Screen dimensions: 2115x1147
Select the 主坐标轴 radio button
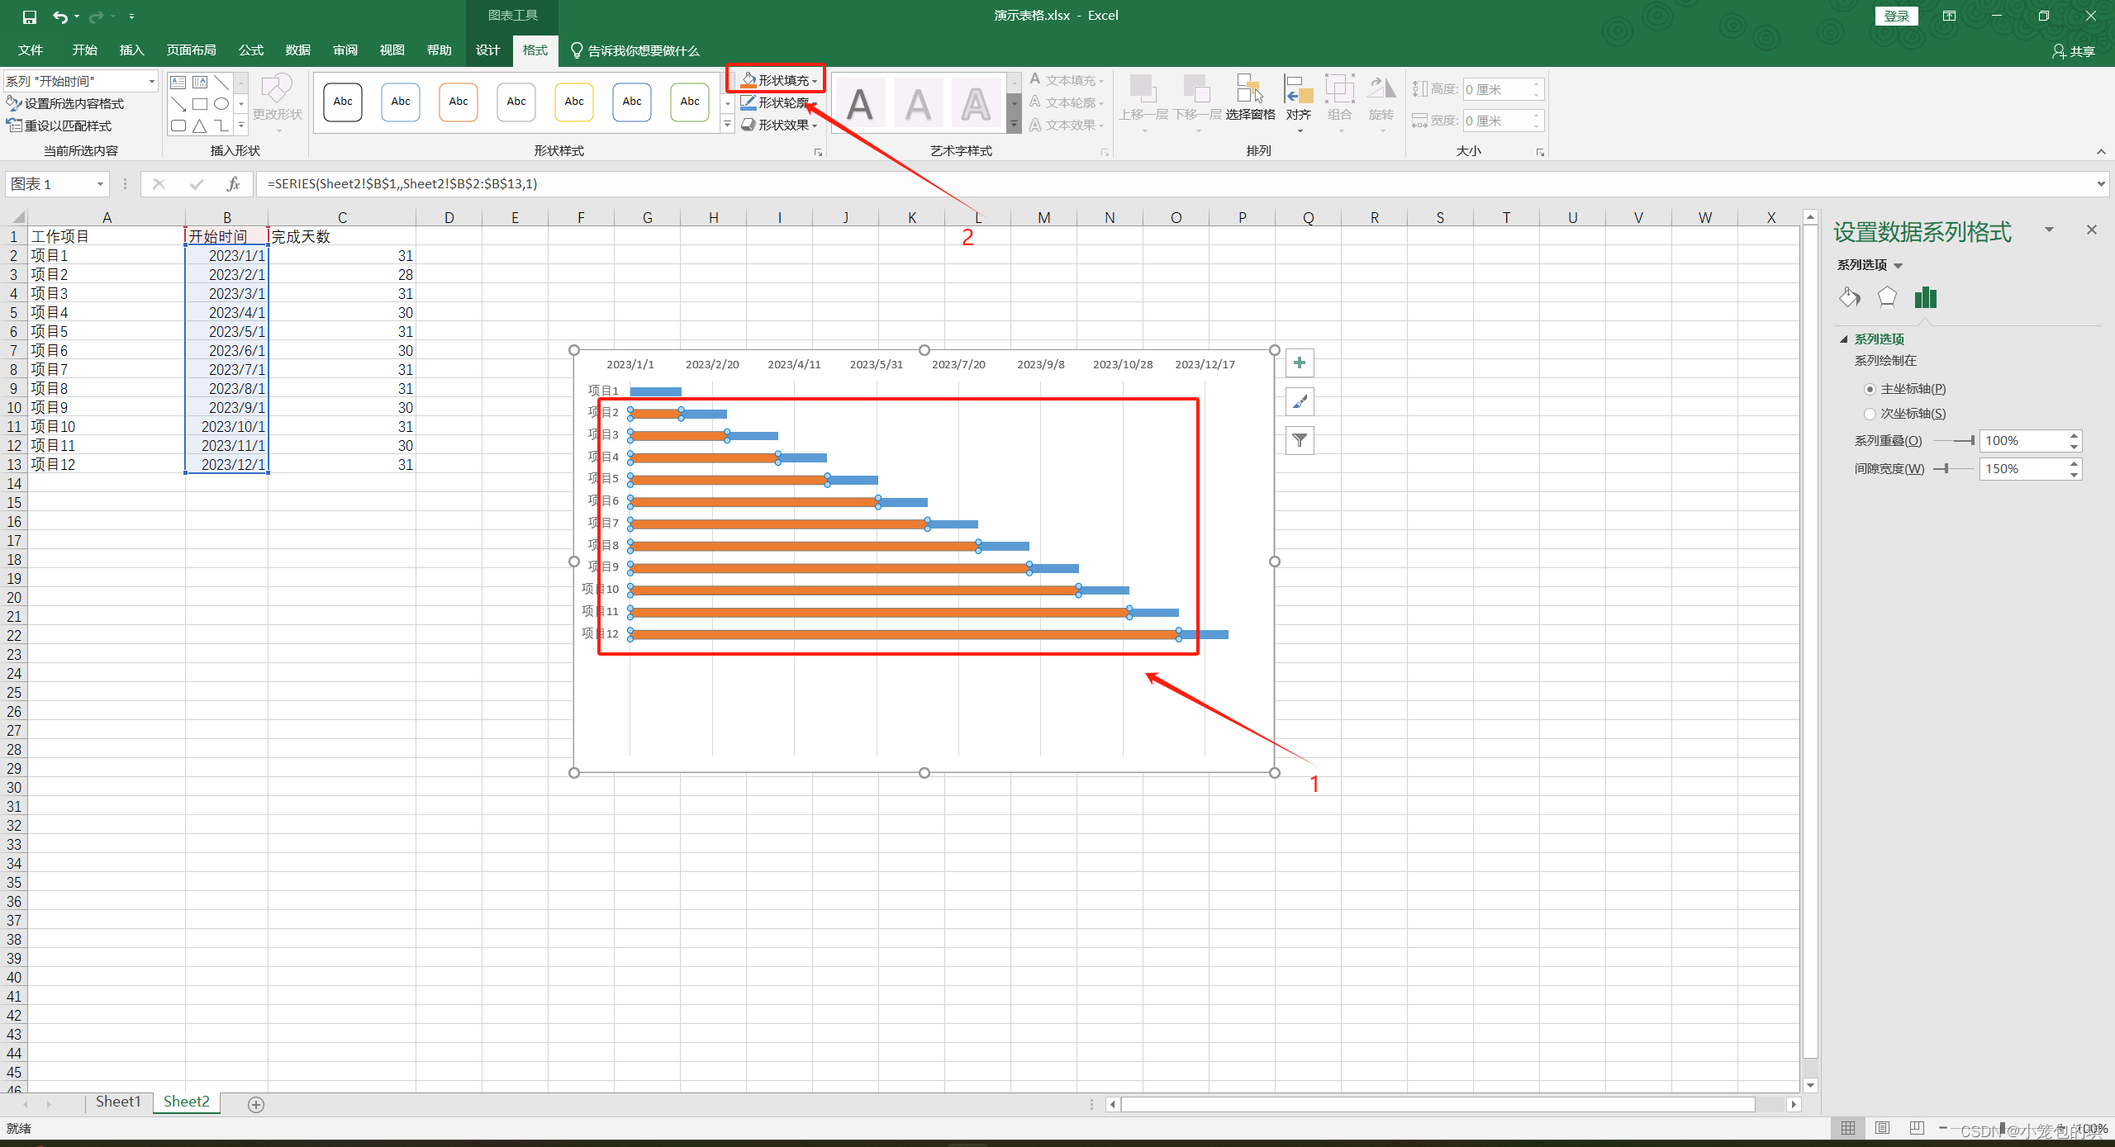point(1870,389)
